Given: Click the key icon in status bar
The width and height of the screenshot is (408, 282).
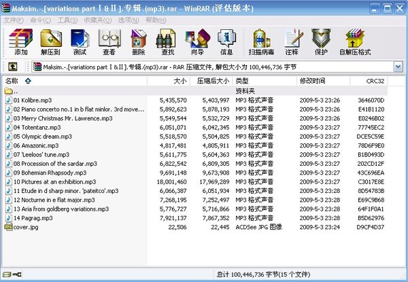Looking at the screenshot, I should coord(17,275).
